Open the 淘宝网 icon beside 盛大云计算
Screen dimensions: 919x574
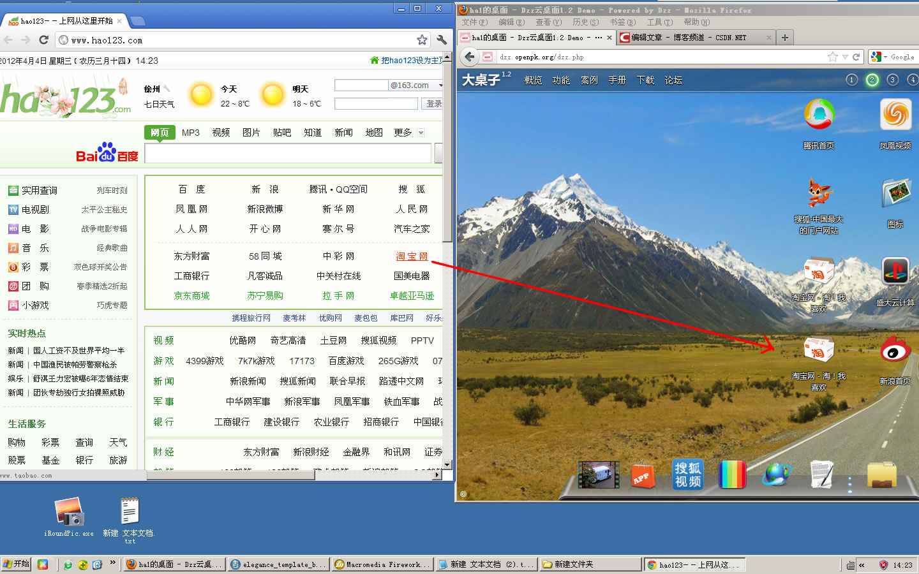[x=818, y=271]
